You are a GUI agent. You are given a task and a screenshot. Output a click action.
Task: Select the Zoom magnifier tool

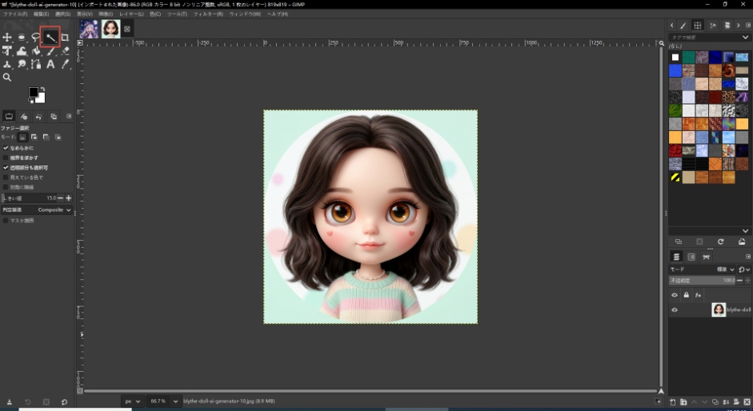7,78
